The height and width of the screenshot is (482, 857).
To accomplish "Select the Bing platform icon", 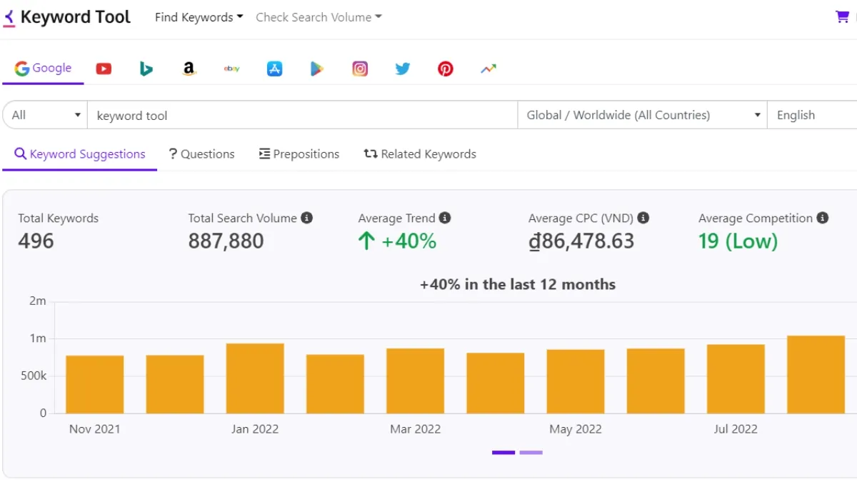I will tap(146, 68).
